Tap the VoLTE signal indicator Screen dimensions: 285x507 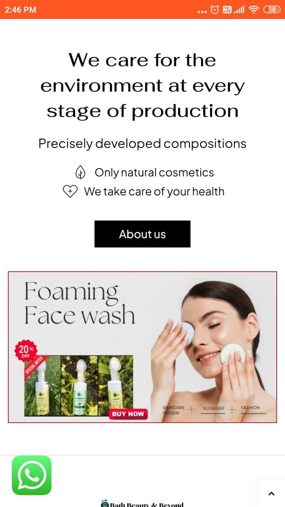click(x=227, y=10)
